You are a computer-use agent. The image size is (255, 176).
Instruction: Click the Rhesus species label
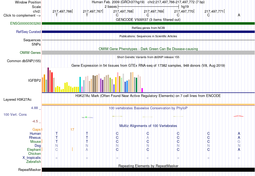coord(35,138)
